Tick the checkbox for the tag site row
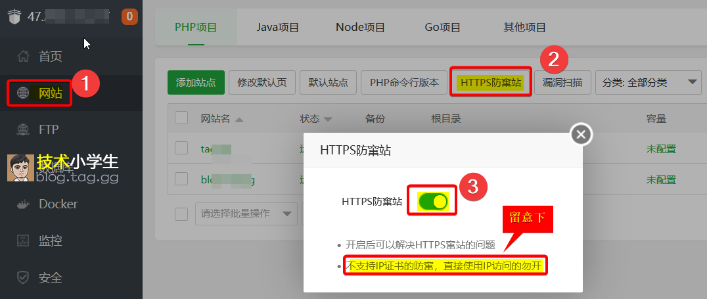Image resolution: width=707 pixels, height=299 pixels. (x=181, y=148)
